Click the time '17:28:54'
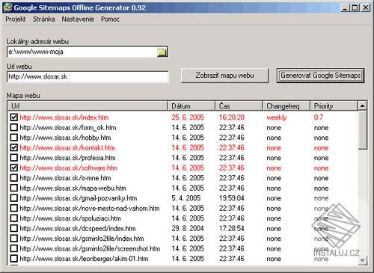 232,228
